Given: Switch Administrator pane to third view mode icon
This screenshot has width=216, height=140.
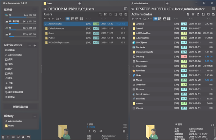Looking at the screenshot, I should 165,19.
